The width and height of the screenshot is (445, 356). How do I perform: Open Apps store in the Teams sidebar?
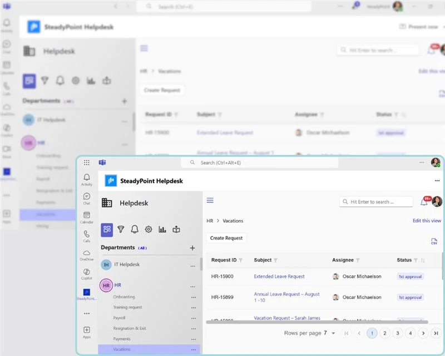(x=87, y=333)
